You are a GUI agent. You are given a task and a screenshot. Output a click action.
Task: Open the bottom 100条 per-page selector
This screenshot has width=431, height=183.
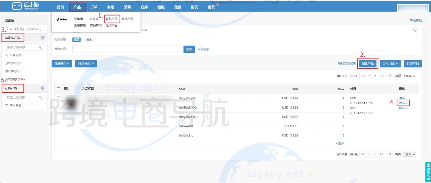[x=410, y=154]
